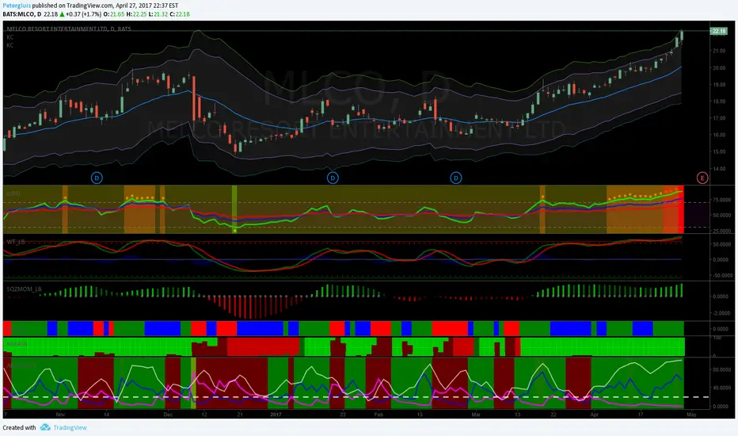
Task: Select the 22.18 current price label
Action: (x=719, y=31)
